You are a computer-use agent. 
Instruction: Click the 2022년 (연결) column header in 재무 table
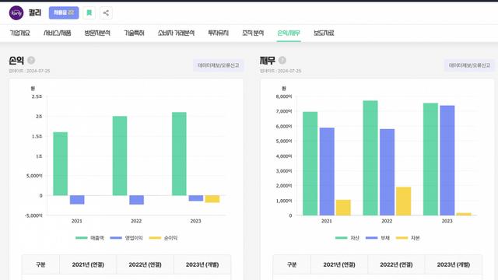coord(396,264)
